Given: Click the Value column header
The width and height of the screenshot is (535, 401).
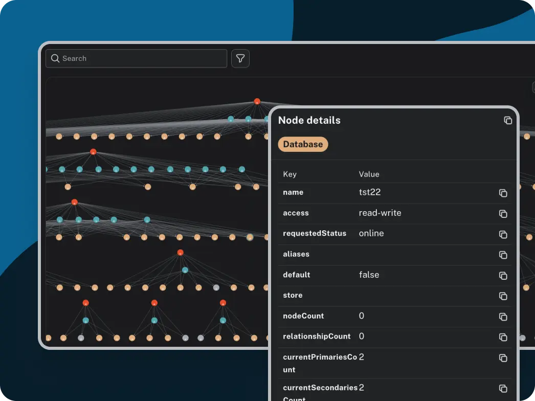Looking at the screenshot, I should pos(369,174).
